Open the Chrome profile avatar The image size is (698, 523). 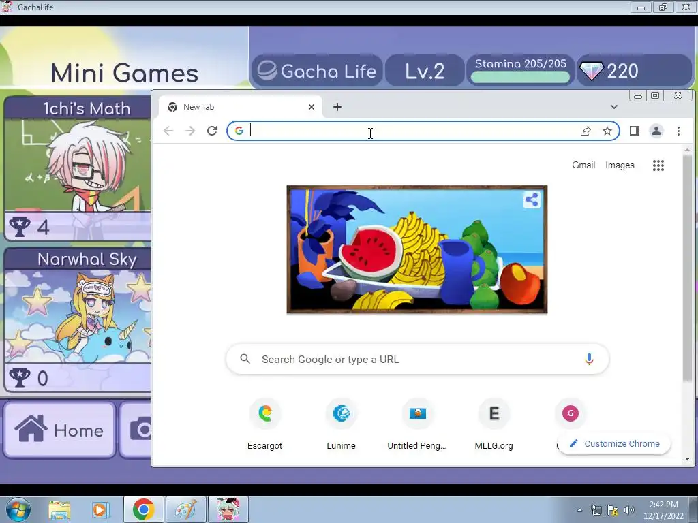tap(656, 131)
